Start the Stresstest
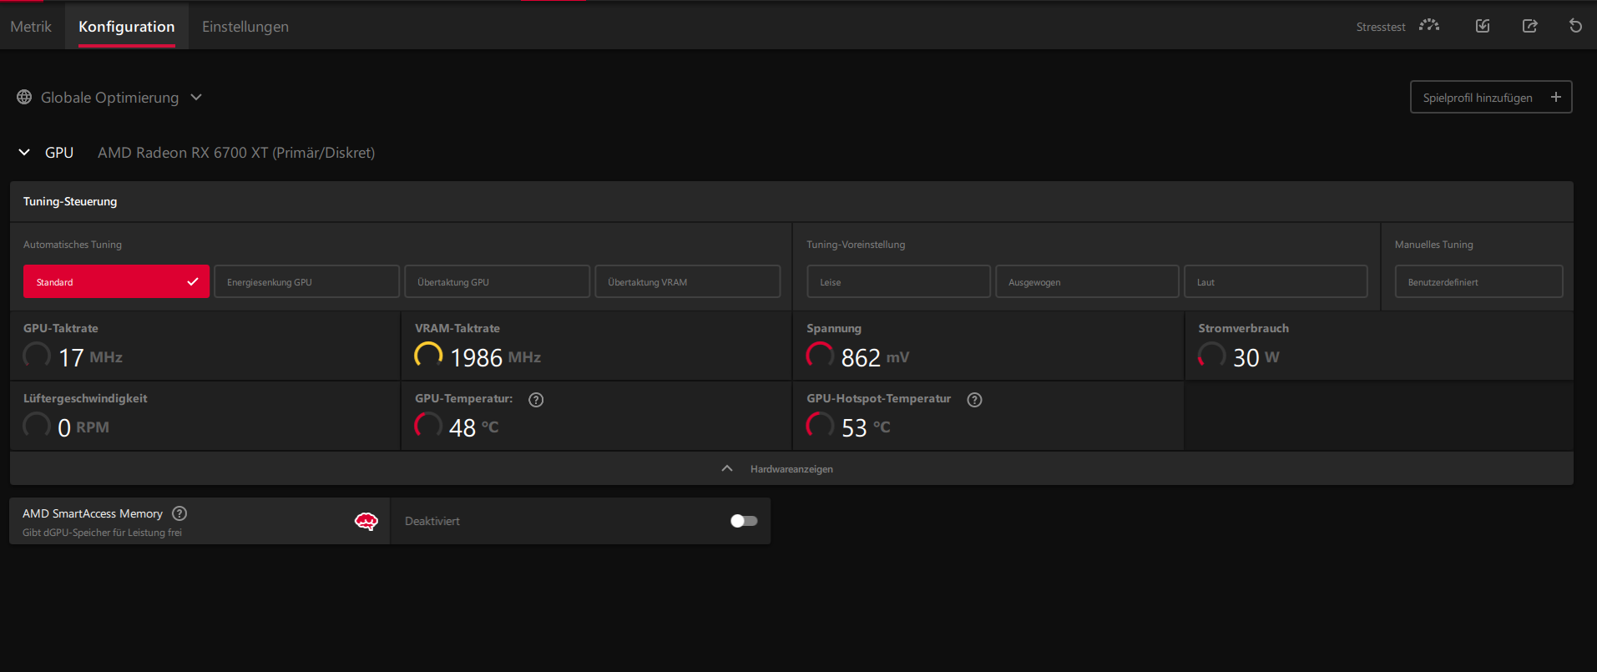This screenshot has width=1597, height=672. coord(1381,27)
